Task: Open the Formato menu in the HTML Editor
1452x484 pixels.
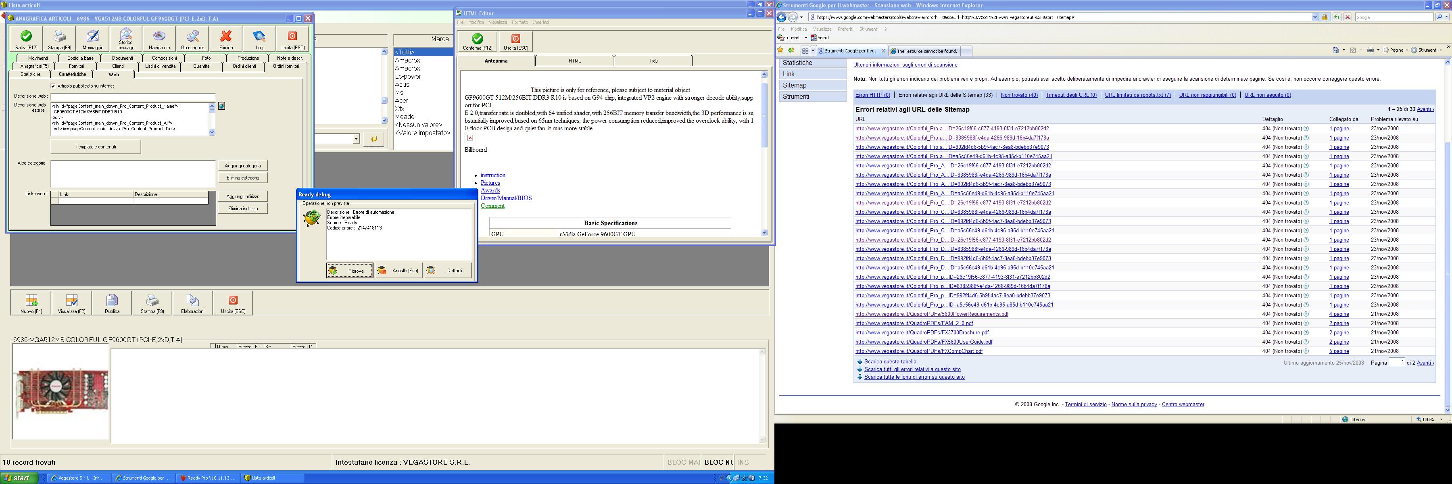Action: pyautogui.click(x=520, y=23)
